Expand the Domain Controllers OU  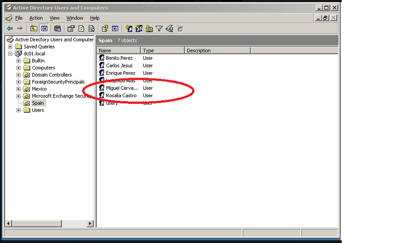pyautogui.click(x=18, y=75)
